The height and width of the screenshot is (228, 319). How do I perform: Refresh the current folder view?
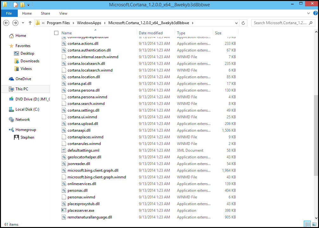tap(243, 23)
